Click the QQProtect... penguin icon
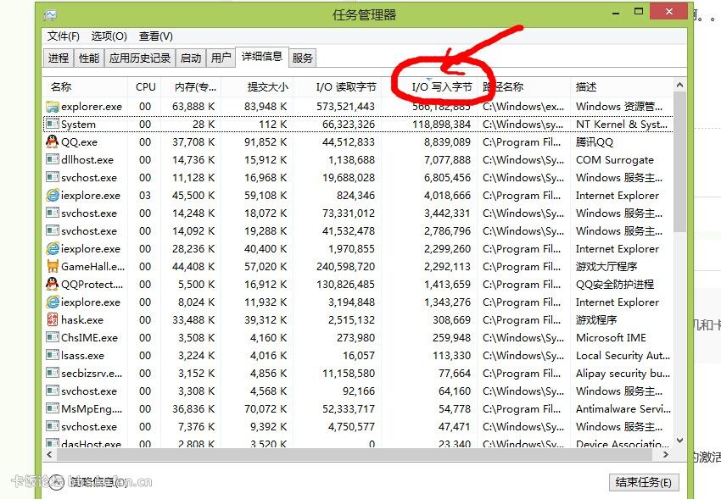The image size is (721, 499). (x=53, y=284)
